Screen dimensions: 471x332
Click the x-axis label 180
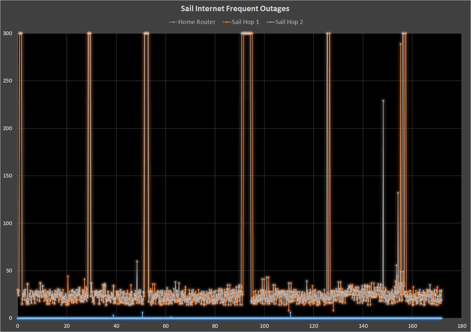pos(462,326)
